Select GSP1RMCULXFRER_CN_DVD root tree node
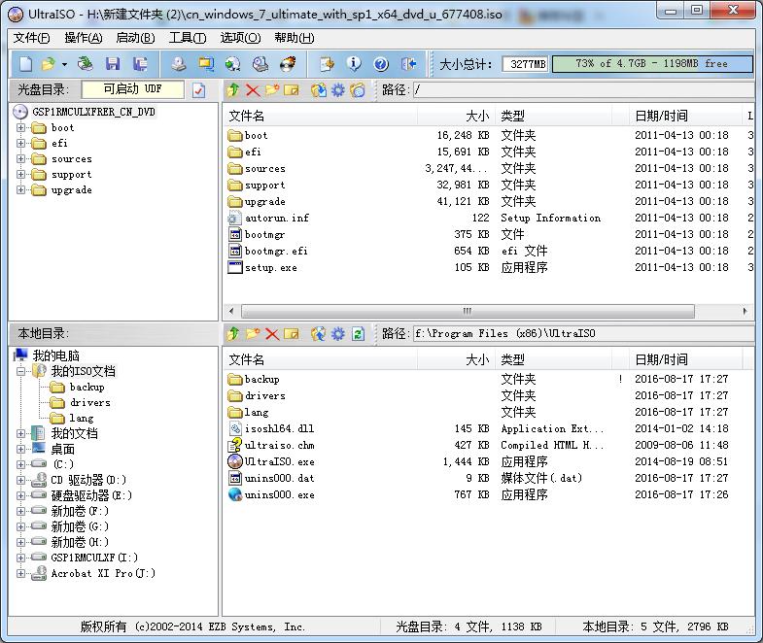 click(x=93, y=112)
